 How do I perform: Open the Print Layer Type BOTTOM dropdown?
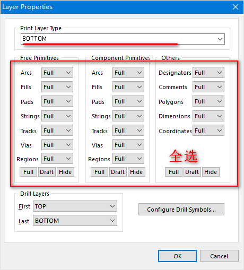[x=123, y=39]
